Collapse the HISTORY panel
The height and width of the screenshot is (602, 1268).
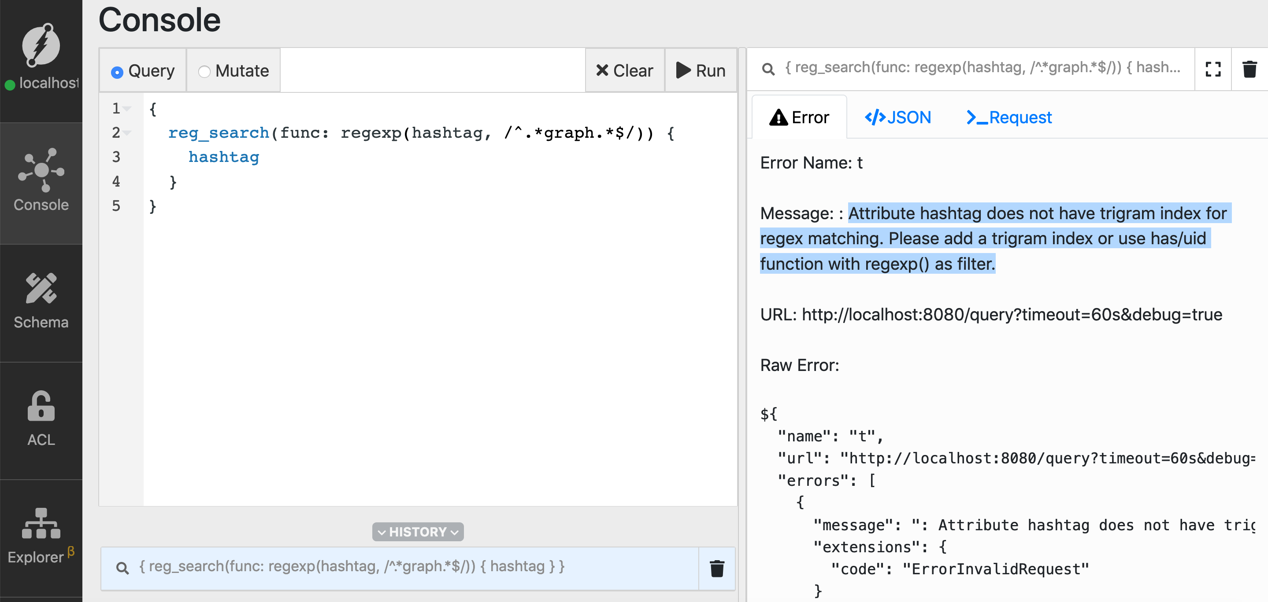pos(418,532)
